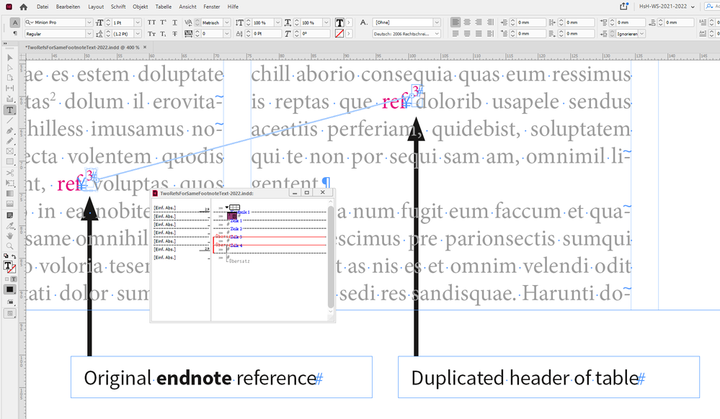Viewport: 720px width, 419px height.
Task: Open the Minion Pro font family dropdown
Action: click(89, 22)
